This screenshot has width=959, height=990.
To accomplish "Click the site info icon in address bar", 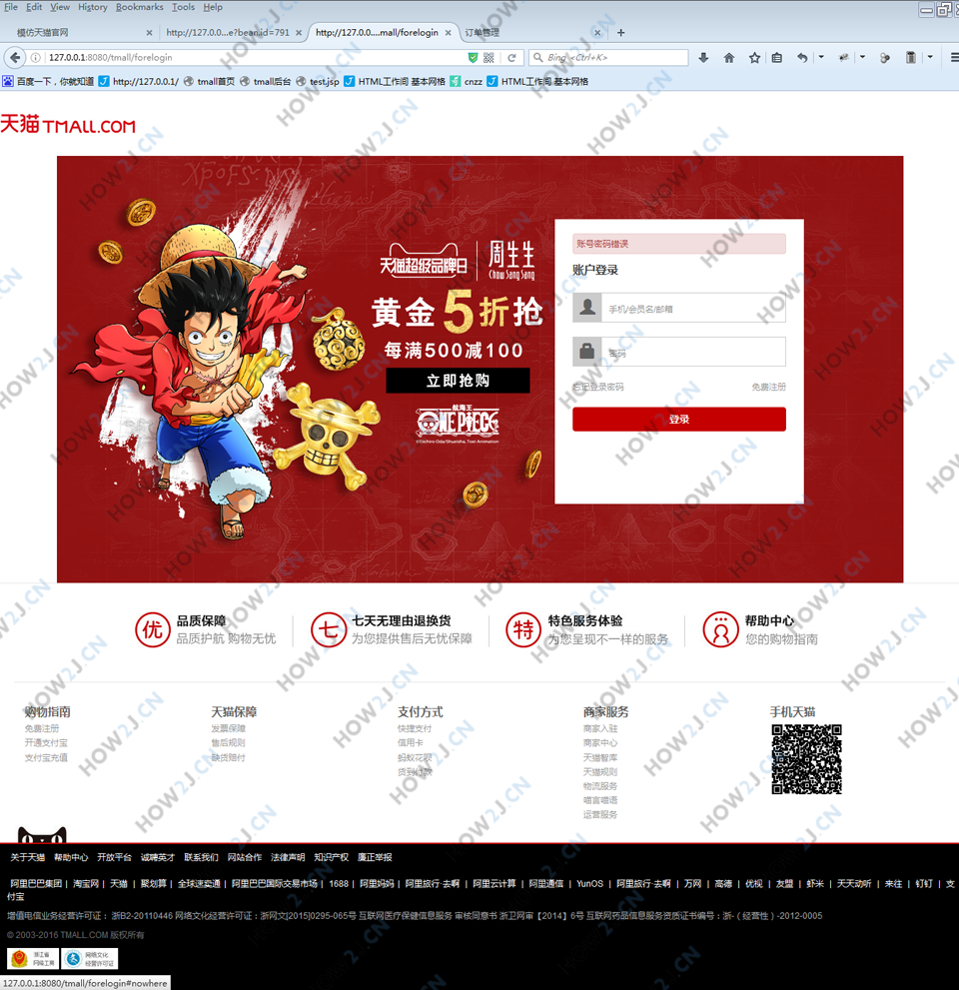I will (36, 58).
